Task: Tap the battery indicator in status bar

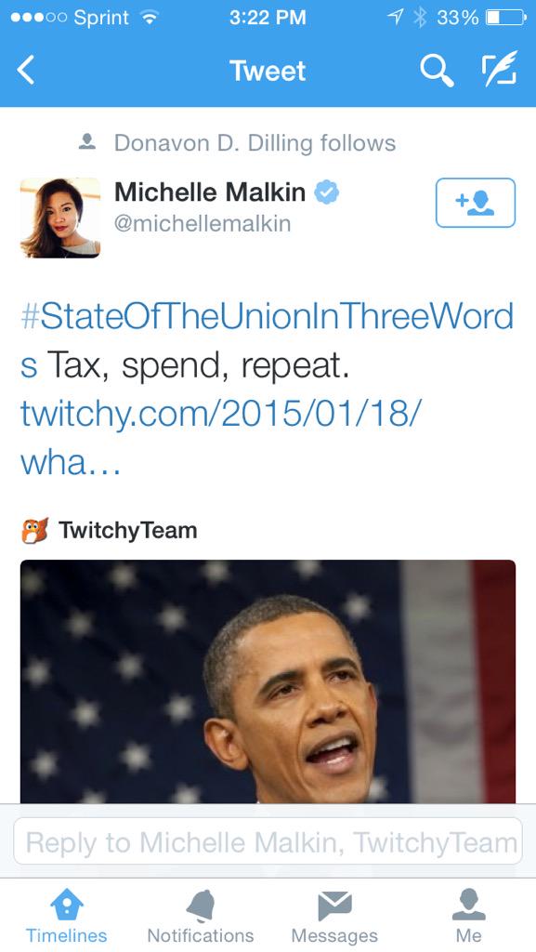Action: point(506,18)
